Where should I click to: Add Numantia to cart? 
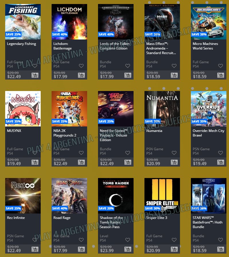(x=174, y=162)
